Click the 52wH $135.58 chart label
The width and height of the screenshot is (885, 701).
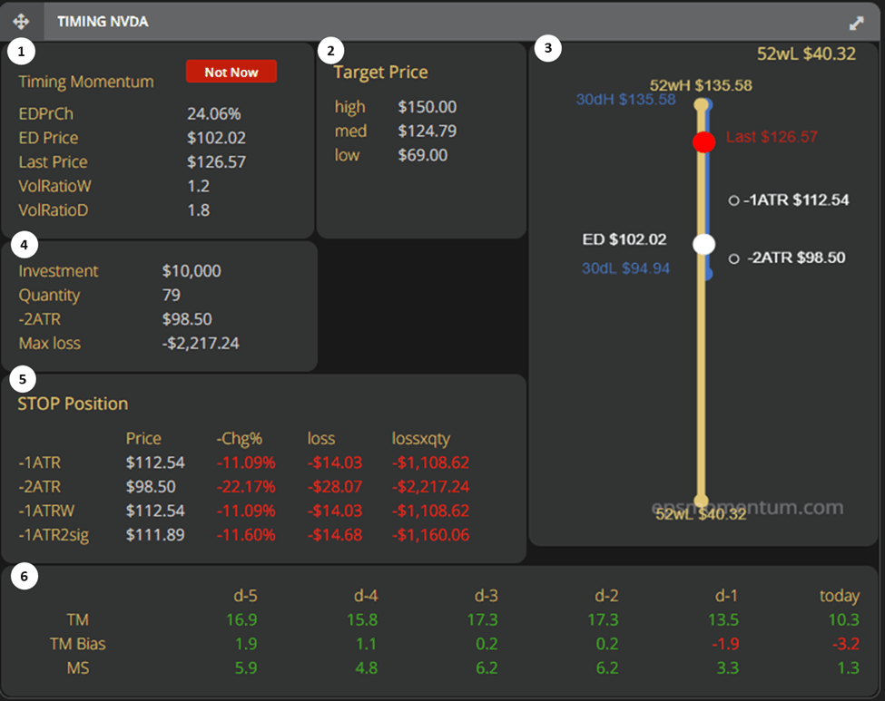click(x=701, y=86)
